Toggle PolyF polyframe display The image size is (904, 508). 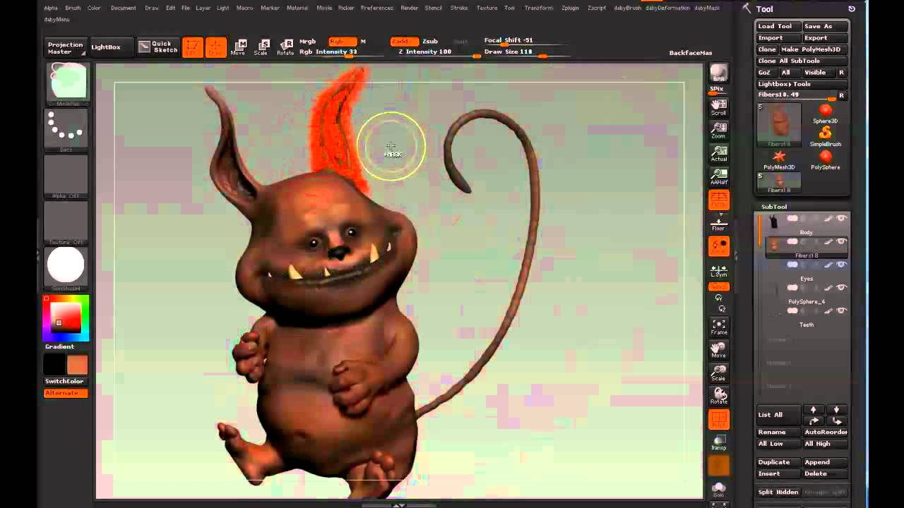coord(718,419)
